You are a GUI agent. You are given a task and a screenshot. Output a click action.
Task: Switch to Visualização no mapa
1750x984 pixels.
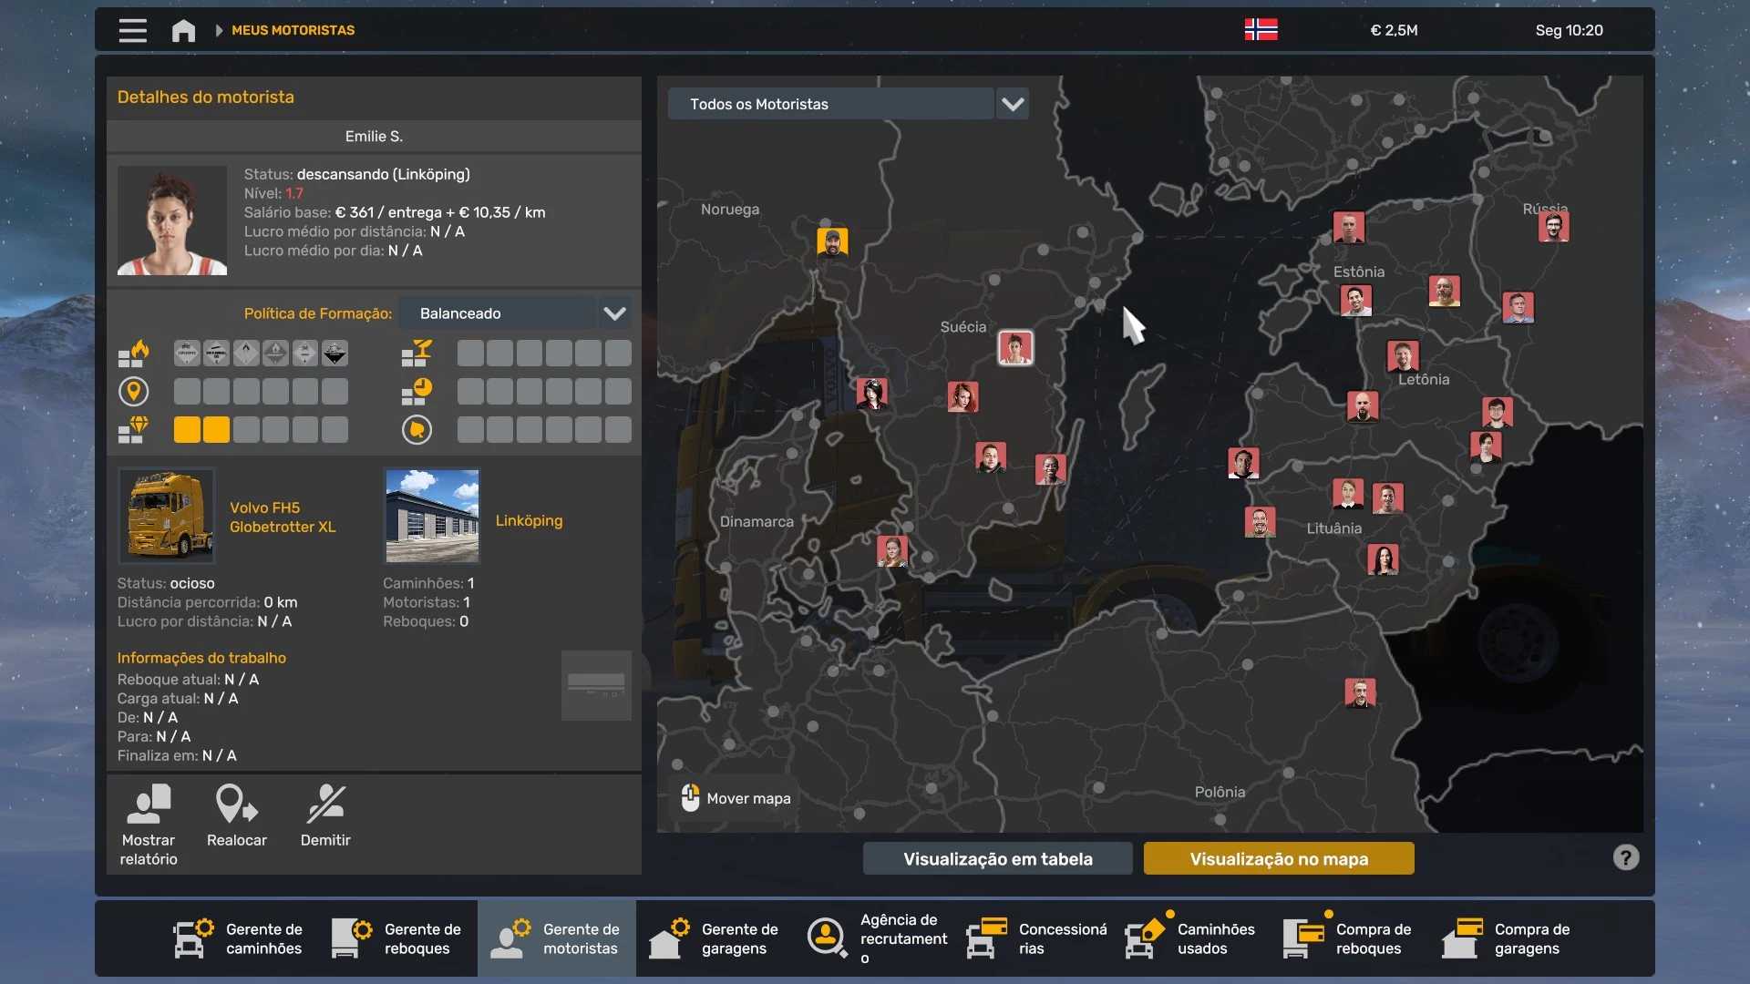coord(1279,858)
